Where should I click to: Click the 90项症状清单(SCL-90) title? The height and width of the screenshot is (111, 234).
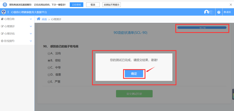(x=130, y=33)
